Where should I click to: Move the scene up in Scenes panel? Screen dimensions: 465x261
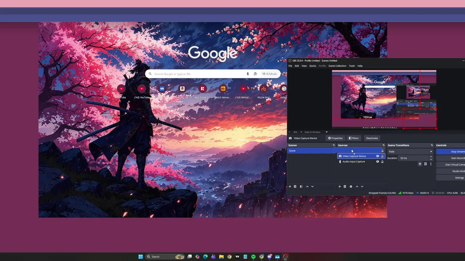pyautogui.click(x=307, y=186)
